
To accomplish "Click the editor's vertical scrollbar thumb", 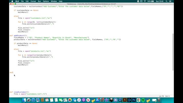I will 173,52.
